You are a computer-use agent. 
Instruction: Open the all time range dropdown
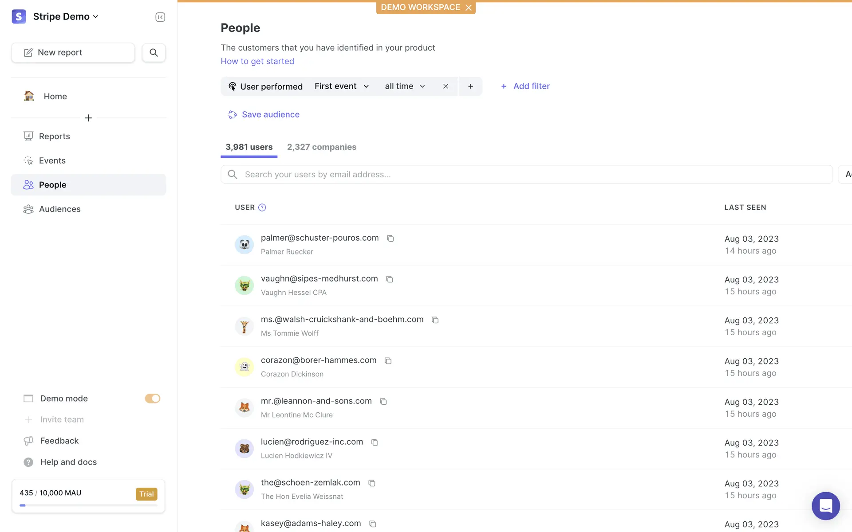point(405,86)
